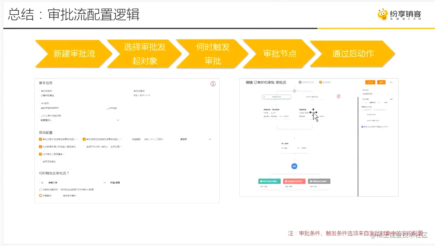Open the 数据提交人 identity dropdown
This screenshot has height=246, width=435.
tap(80, 120)
